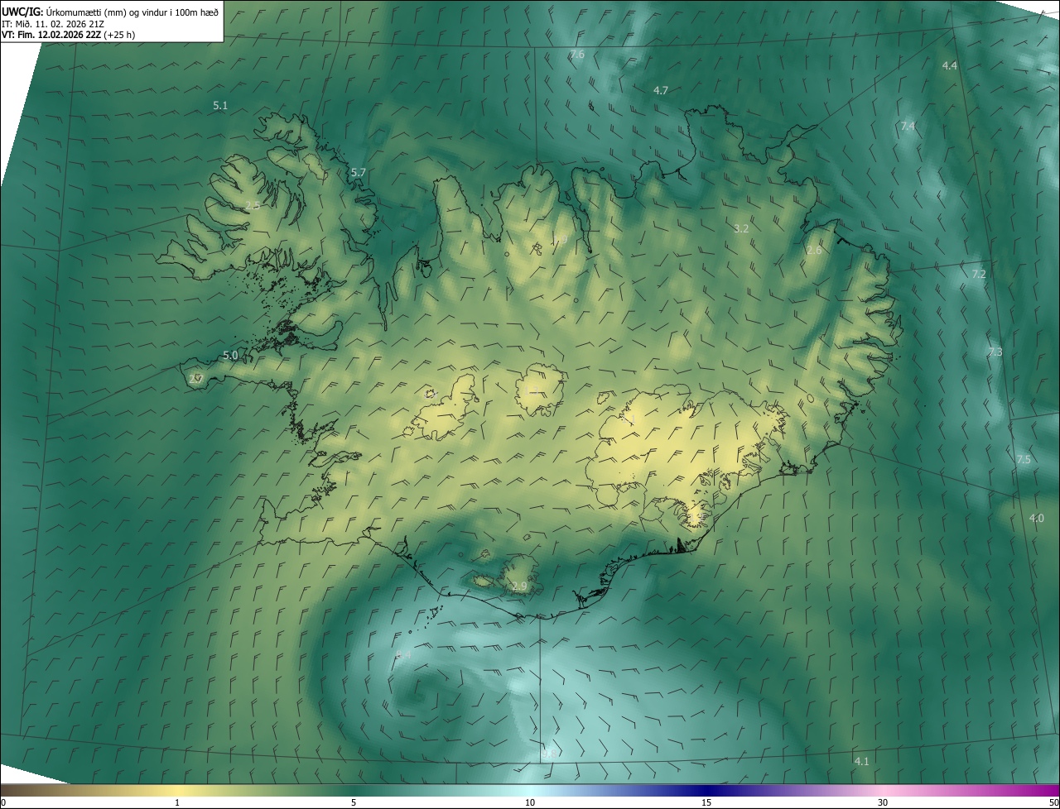Click the 2.6 value label on the map
1060x809 pixels.
(x=814, y=250)
